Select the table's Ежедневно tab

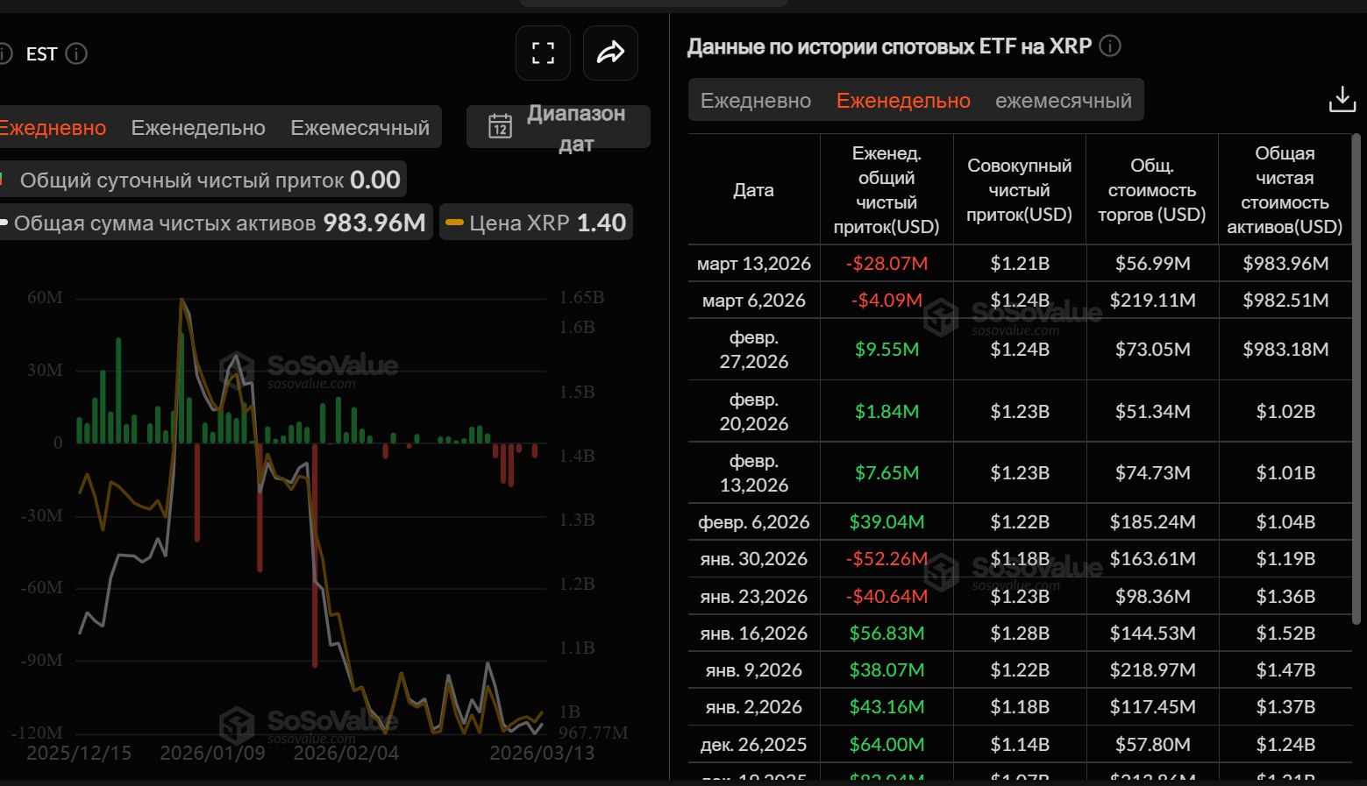(756, 101)
